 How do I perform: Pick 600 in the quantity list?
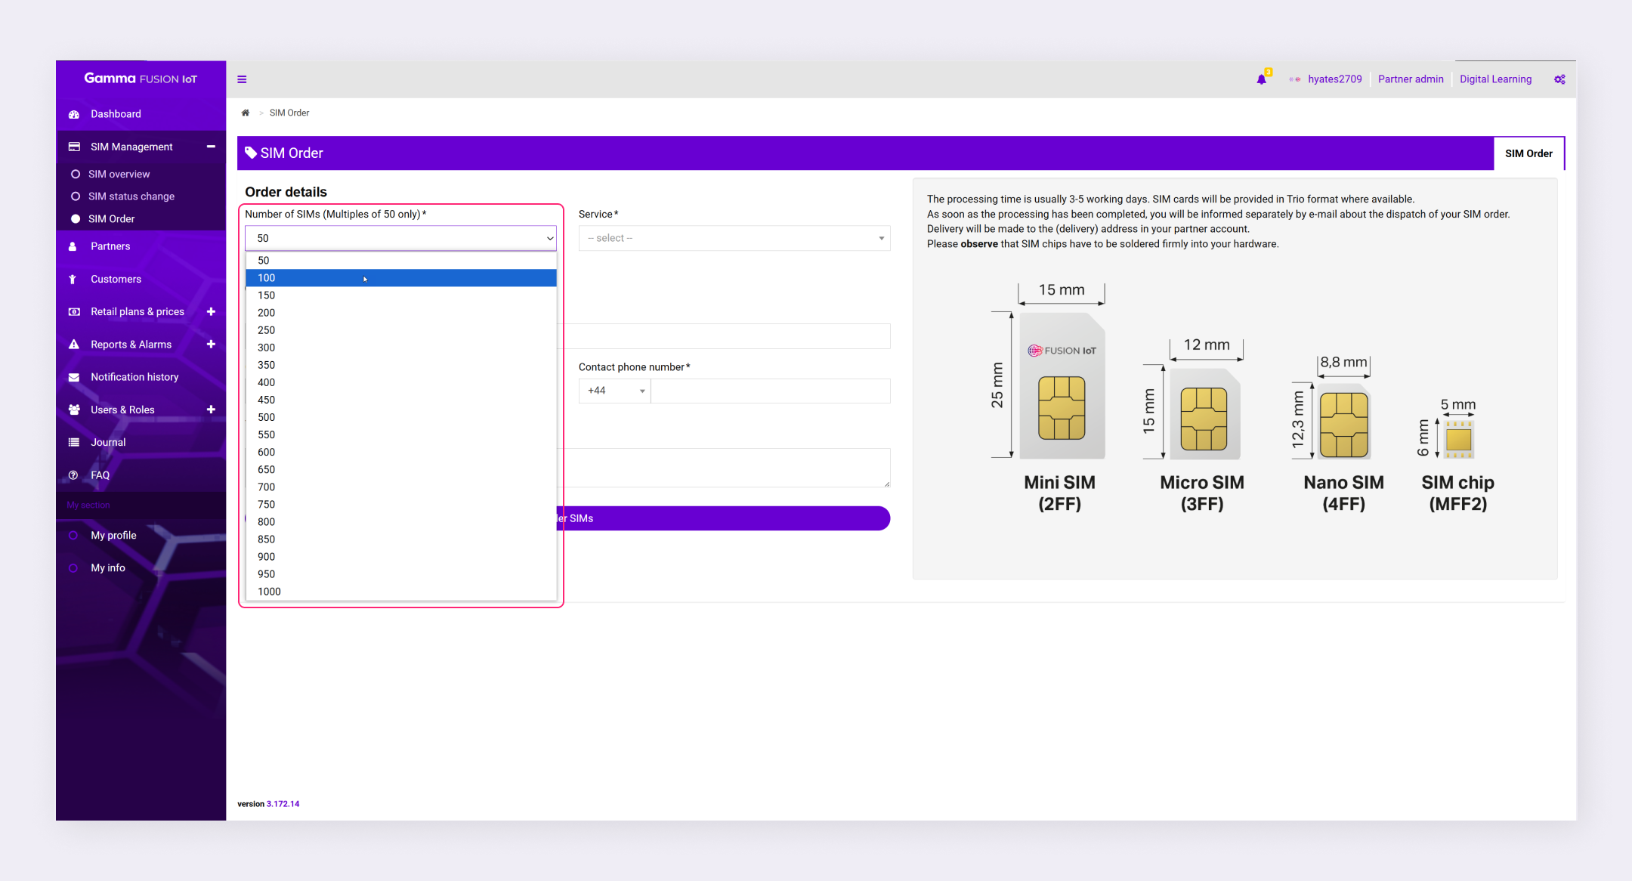coord(401,452)
